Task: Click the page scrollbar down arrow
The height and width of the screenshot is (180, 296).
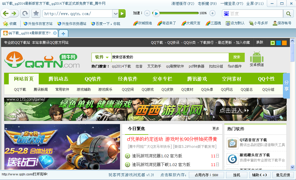Action: 292,167
